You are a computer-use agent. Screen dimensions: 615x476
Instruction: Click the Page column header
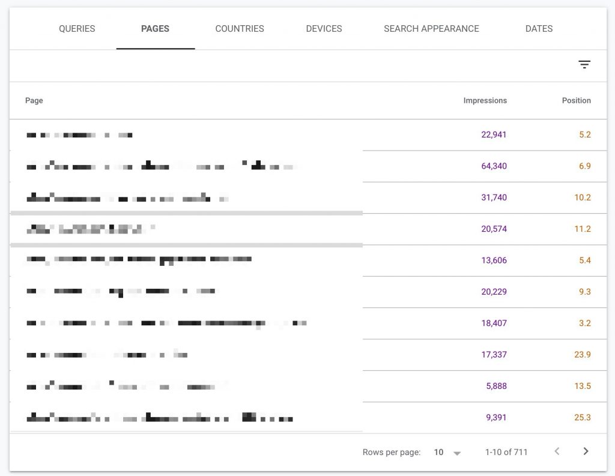pyautogui.click(x=34, y=100)
